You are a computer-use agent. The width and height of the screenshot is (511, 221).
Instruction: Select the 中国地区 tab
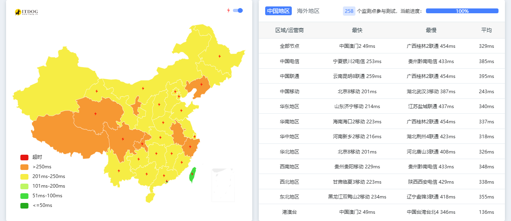(x=278, y=11)
